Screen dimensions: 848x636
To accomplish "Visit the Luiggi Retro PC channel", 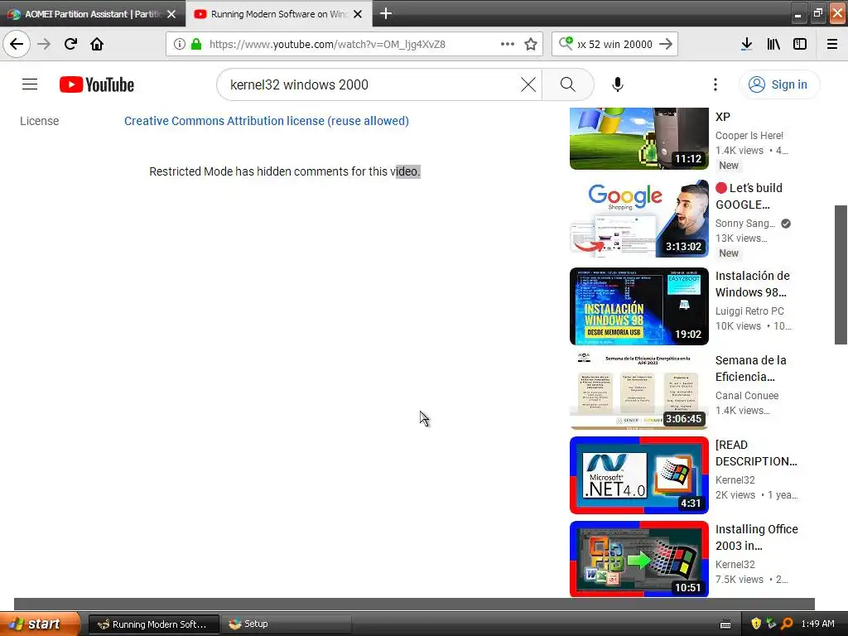I will tap(749, 311).
